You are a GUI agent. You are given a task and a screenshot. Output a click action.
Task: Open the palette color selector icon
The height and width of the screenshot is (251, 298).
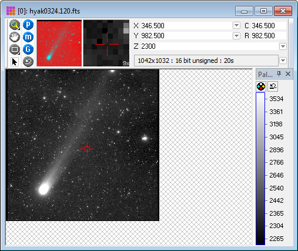tap(261, 86)
